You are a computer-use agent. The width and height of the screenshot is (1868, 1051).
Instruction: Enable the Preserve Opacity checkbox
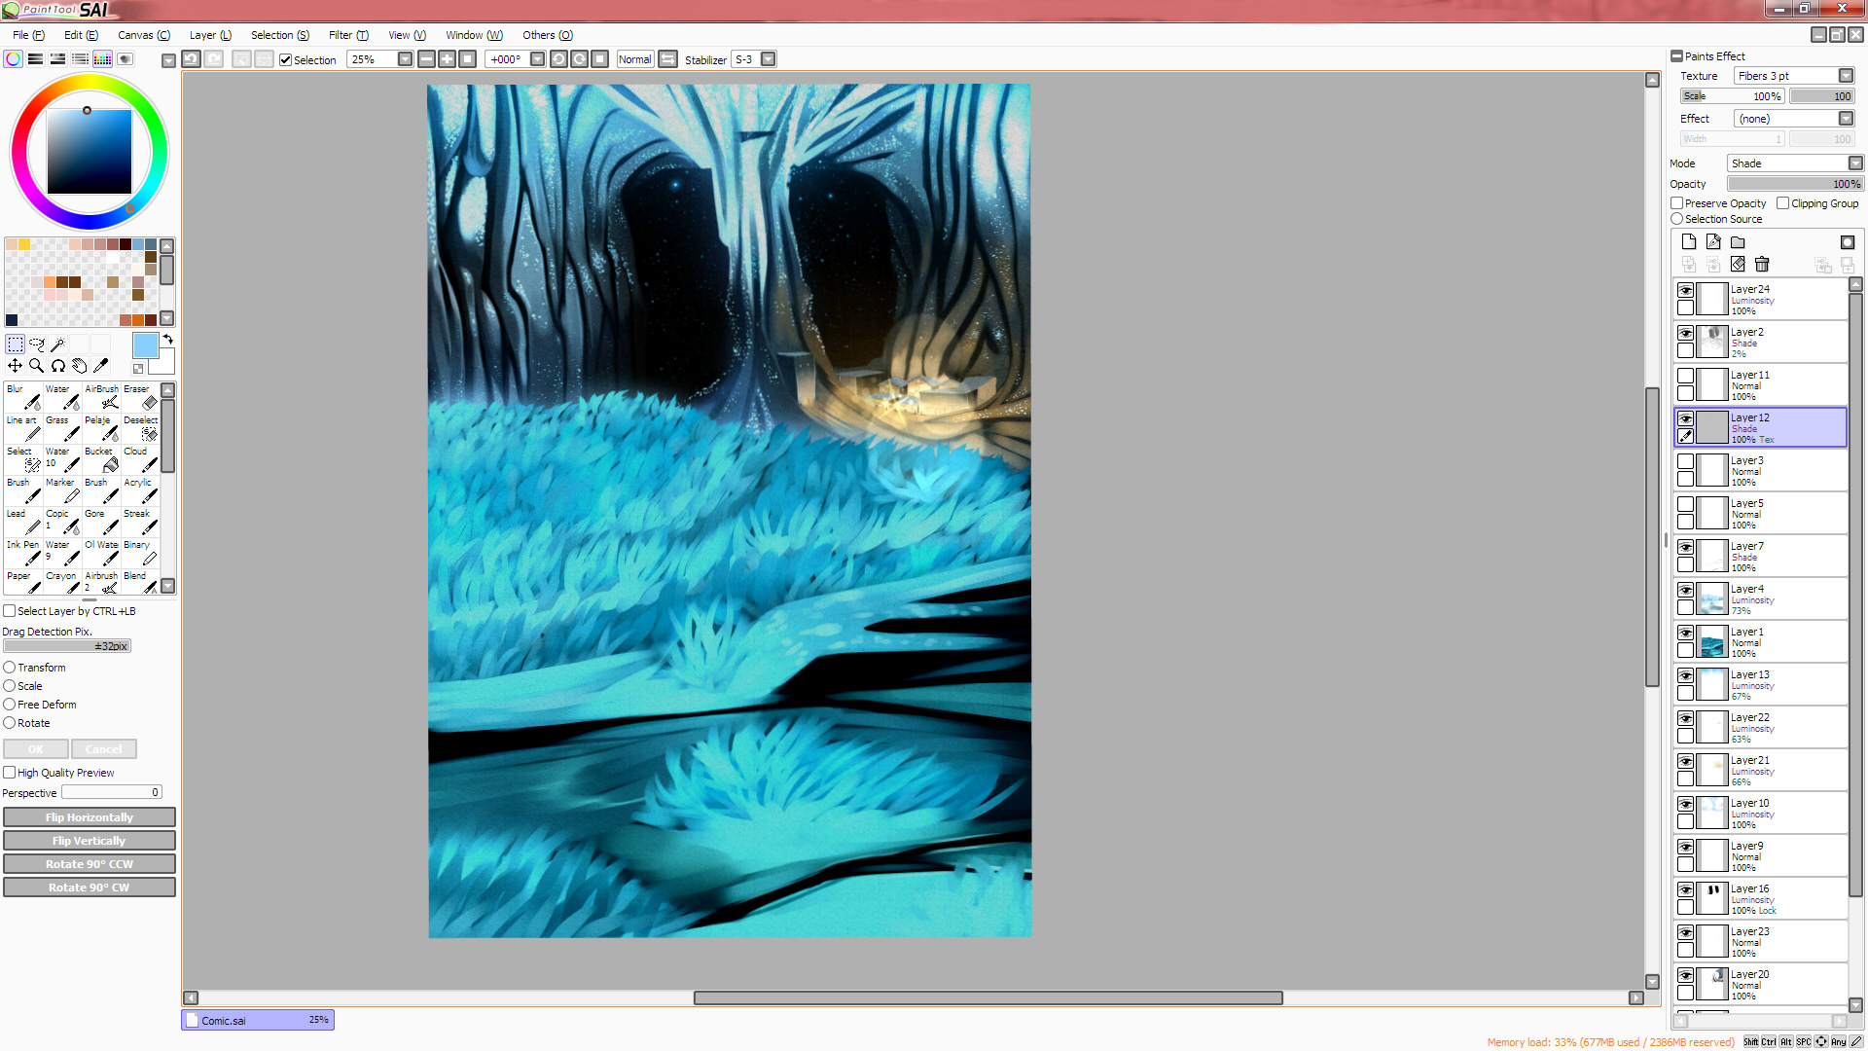point(1677,203)
